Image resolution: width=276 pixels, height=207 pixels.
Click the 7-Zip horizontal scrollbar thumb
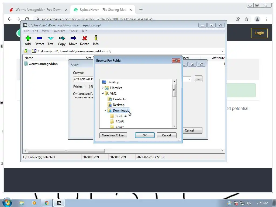point(66,151)
